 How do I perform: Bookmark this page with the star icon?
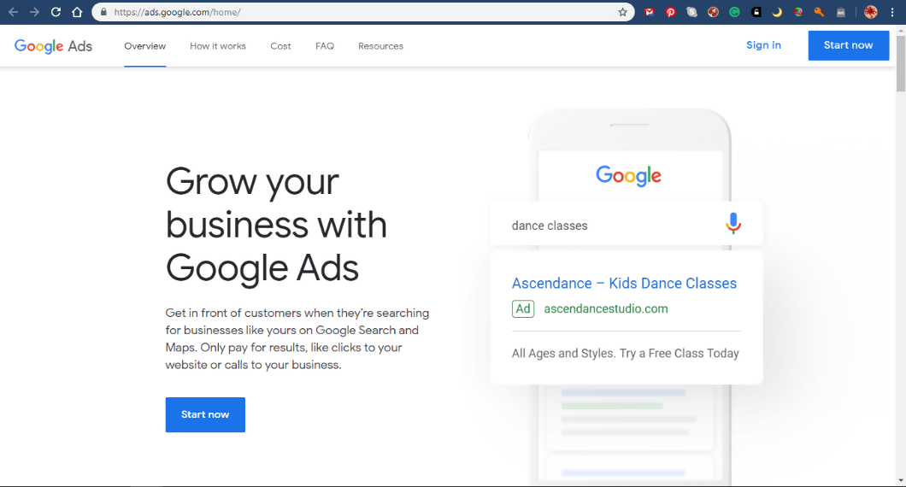point(622,12)
